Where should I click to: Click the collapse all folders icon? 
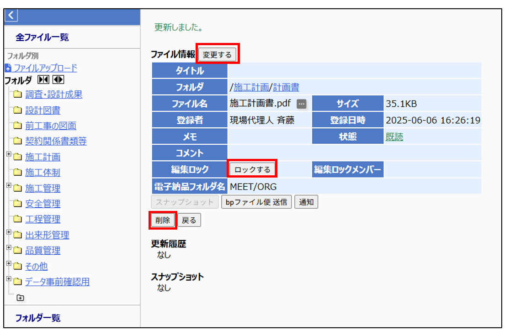[x=43, y=80]
